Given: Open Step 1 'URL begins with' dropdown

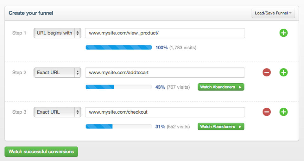Looking at the screenshot, I should [57, 33].
